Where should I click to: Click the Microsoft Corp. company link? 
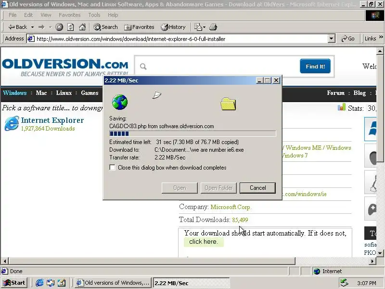[231, 207]
